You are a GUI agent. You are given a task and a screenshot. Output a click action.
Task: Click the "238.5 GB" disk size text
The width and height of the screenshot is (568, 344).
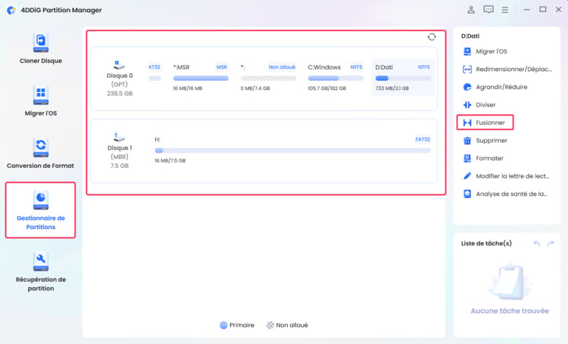(120, 93)
